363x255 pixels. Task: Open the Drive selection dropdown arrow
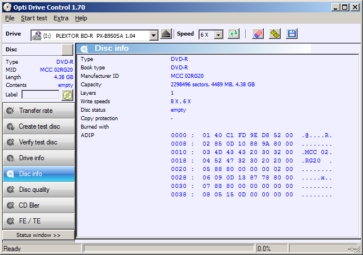[153, 36]
